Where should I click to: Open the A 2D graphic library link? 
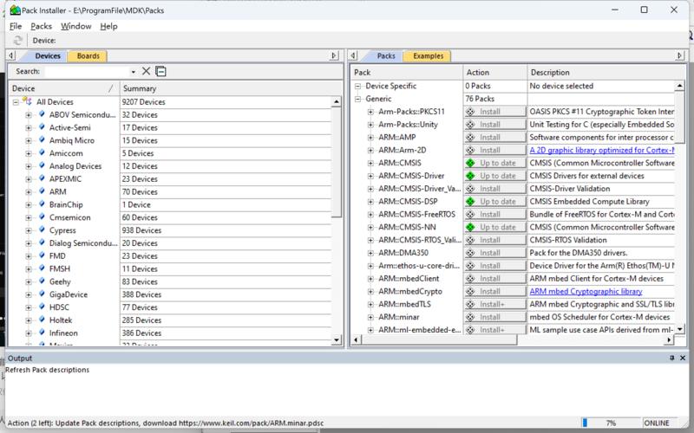coord(602,150)
